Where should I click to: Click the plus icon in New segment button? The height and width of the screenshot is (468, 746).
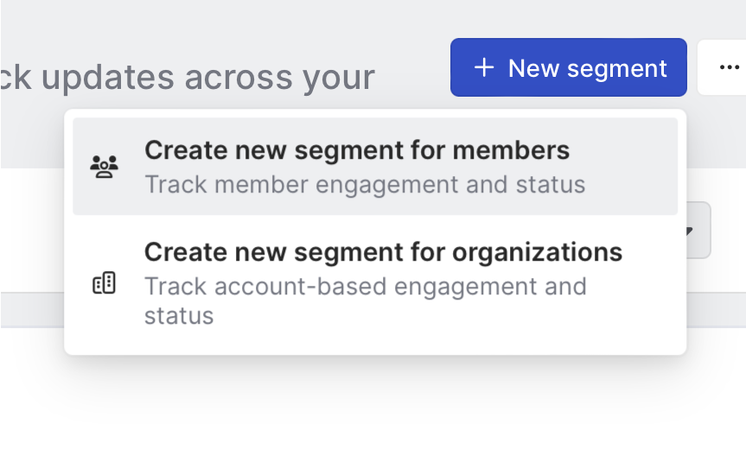click(x=484, y=67)
